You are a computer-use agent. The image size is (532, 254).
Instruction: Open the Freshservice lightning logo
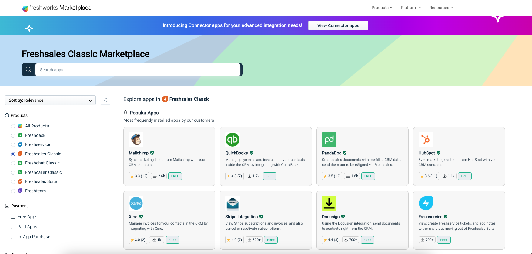coord(426,203)
